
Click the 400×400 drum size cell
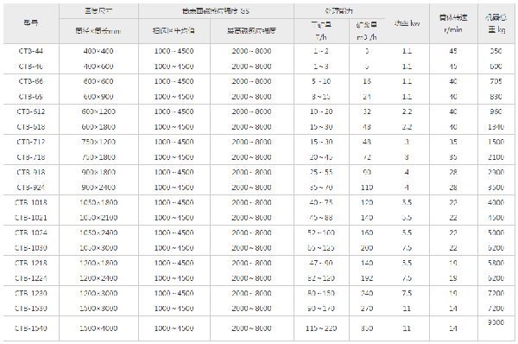coord(98,51)
